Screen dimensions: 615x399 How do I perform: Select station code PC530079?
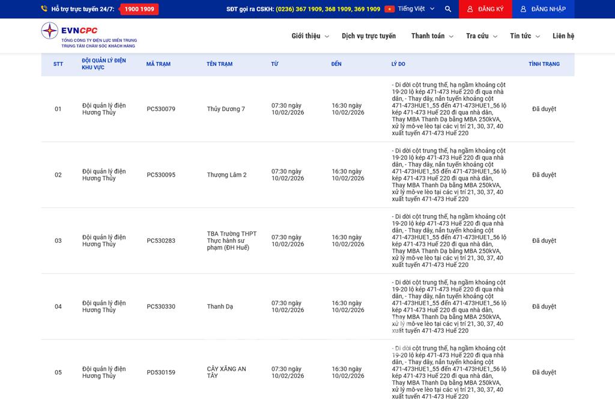(161, 109)
